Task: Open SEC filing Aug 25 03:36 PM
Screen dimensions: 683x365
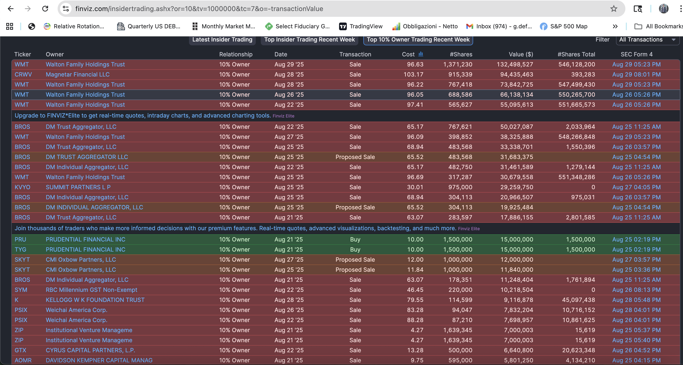Action: [x=636, y=270]
